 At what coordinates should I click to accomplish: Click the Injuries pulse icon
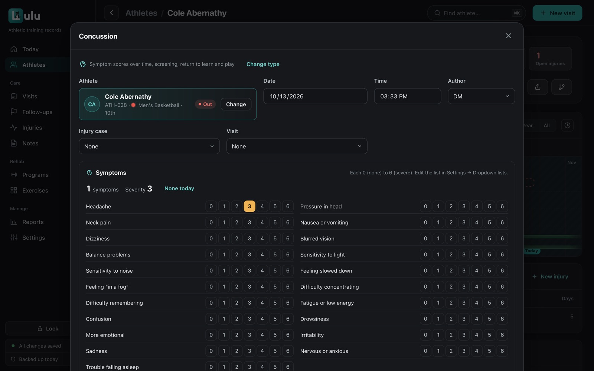tap(14, 128)
